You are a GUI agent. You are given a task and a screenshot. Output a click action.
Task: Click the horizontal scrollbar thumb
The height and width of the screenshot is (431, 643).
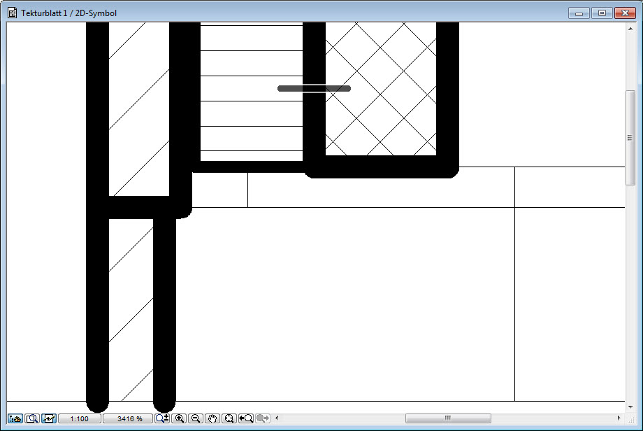tap(448, 418)
